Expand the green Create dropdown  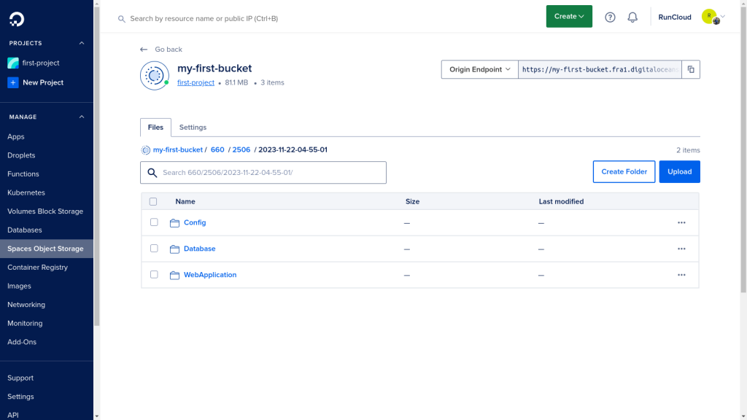click(569, 16)
